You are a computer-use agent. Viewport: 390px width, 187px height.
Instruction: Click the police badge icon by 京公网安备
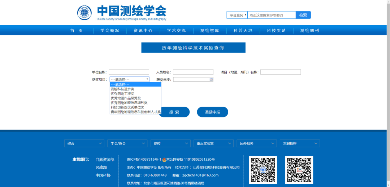pyautogui.click(x=164, y=159)
